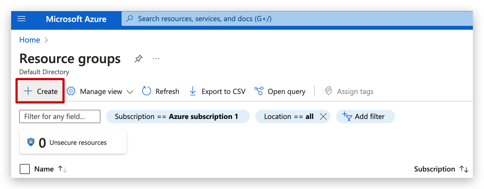Click the Home breadcrumb link
The image size is (484, 189).
30,40
